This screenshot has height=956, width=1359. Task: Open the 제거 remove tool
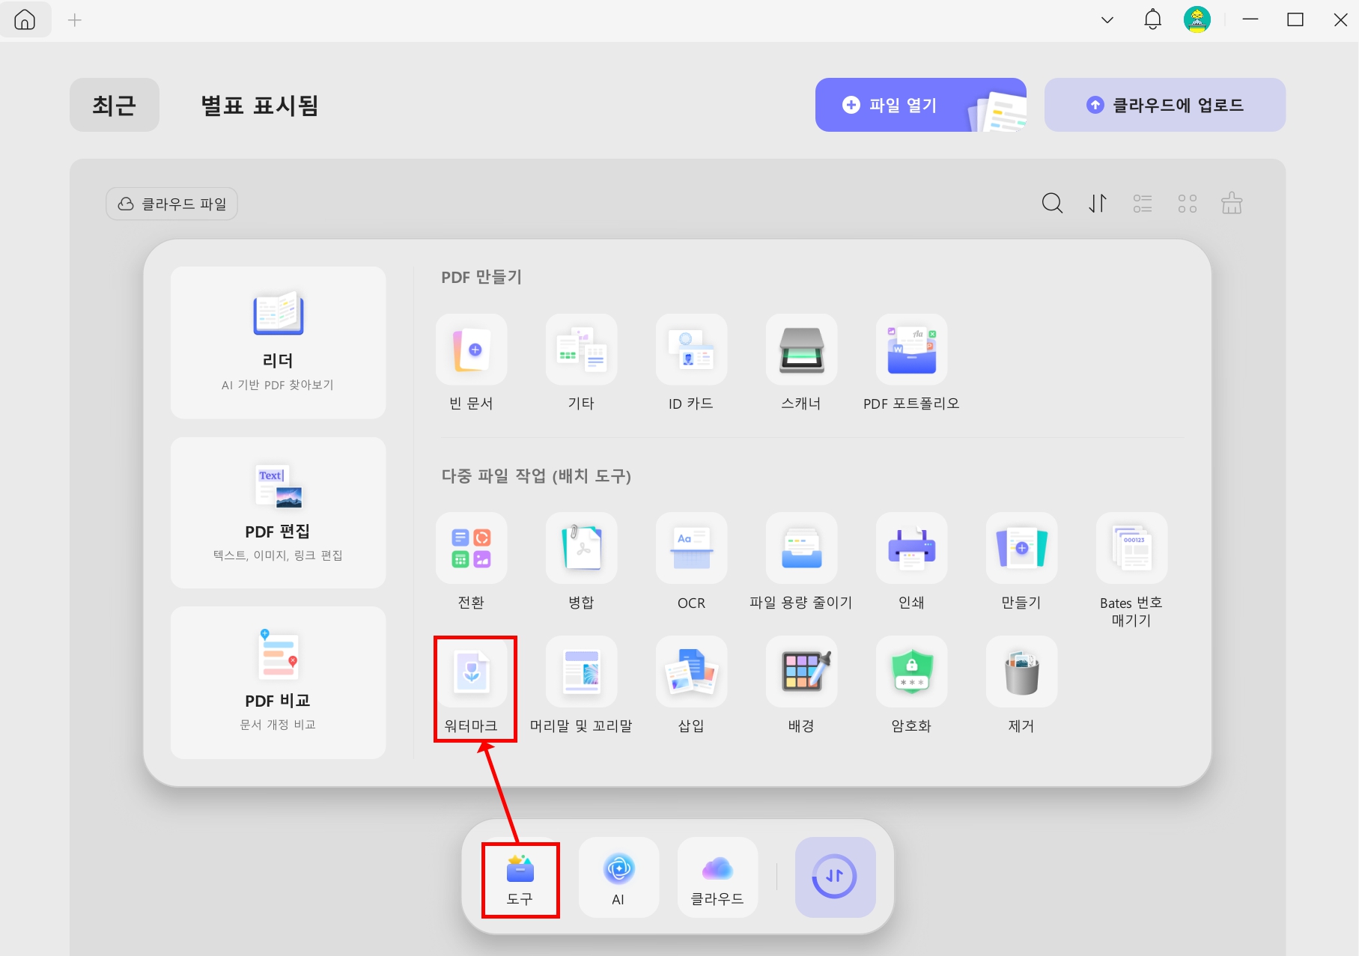point(1021,672)
